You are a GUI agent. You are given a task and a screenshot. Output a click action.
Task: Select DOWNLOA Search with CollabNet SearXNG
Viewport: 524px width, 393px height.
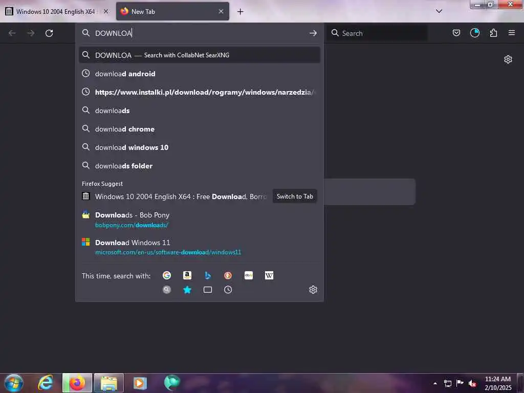[x=199, y=55]
